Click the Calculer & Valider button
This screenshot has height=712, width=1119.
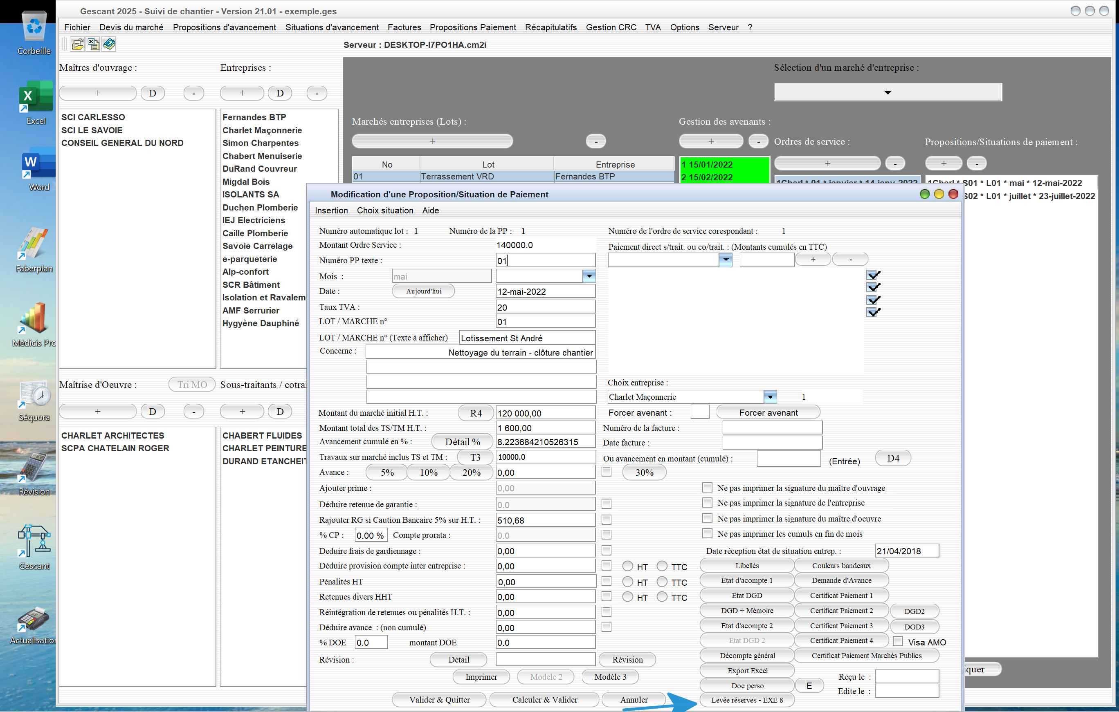point(545,699)
